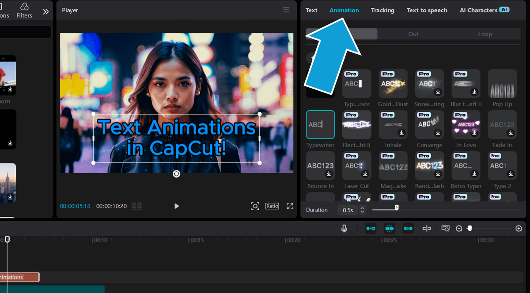The width and height of the screenshot is (530, 293).
Task: Click the timeline zoom slider handle
Action: point(469,228)
